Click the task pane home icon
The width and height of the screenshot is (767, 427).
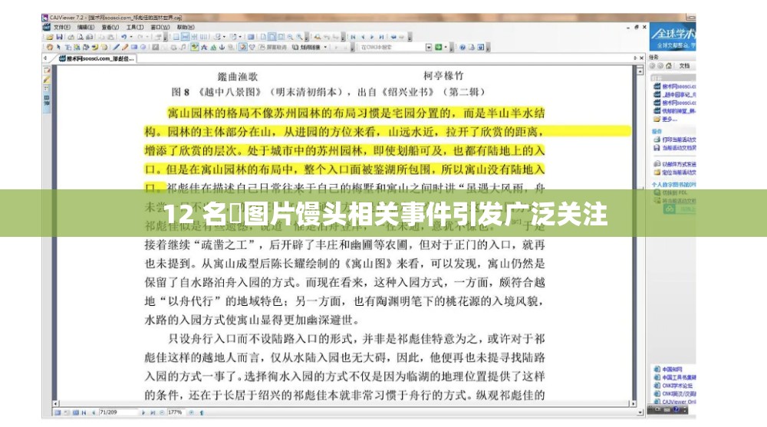point(669,65)
